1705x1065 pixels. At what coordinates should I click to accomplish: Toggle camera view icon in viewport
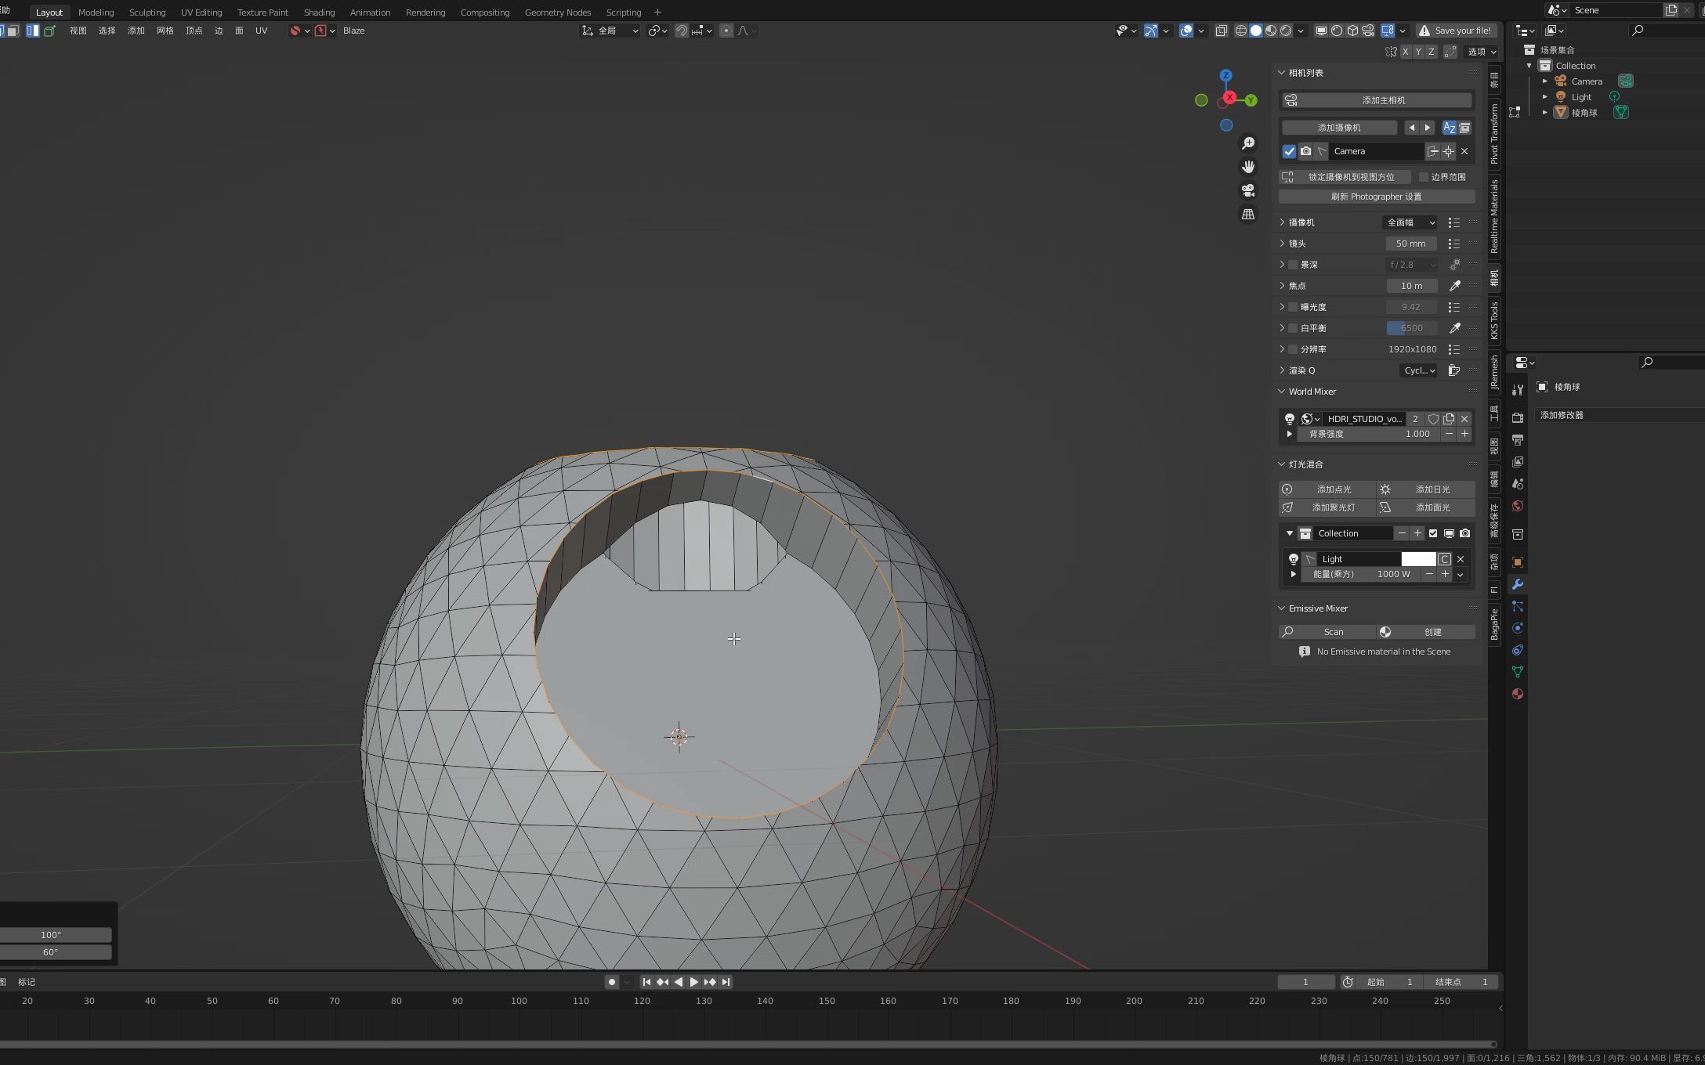pos(1248,190)
